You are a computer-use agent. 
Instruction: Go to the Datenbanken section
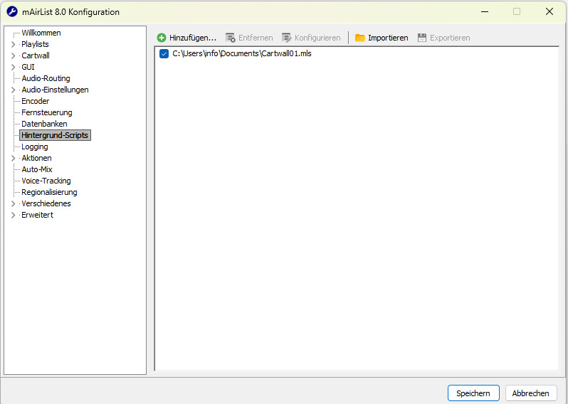click(x=44, y=124)
